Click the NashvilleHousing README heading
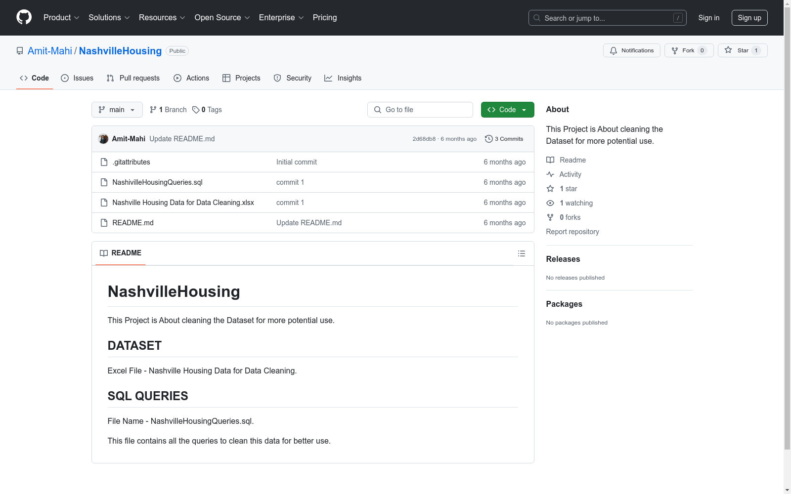 click(x=174, y=291)
